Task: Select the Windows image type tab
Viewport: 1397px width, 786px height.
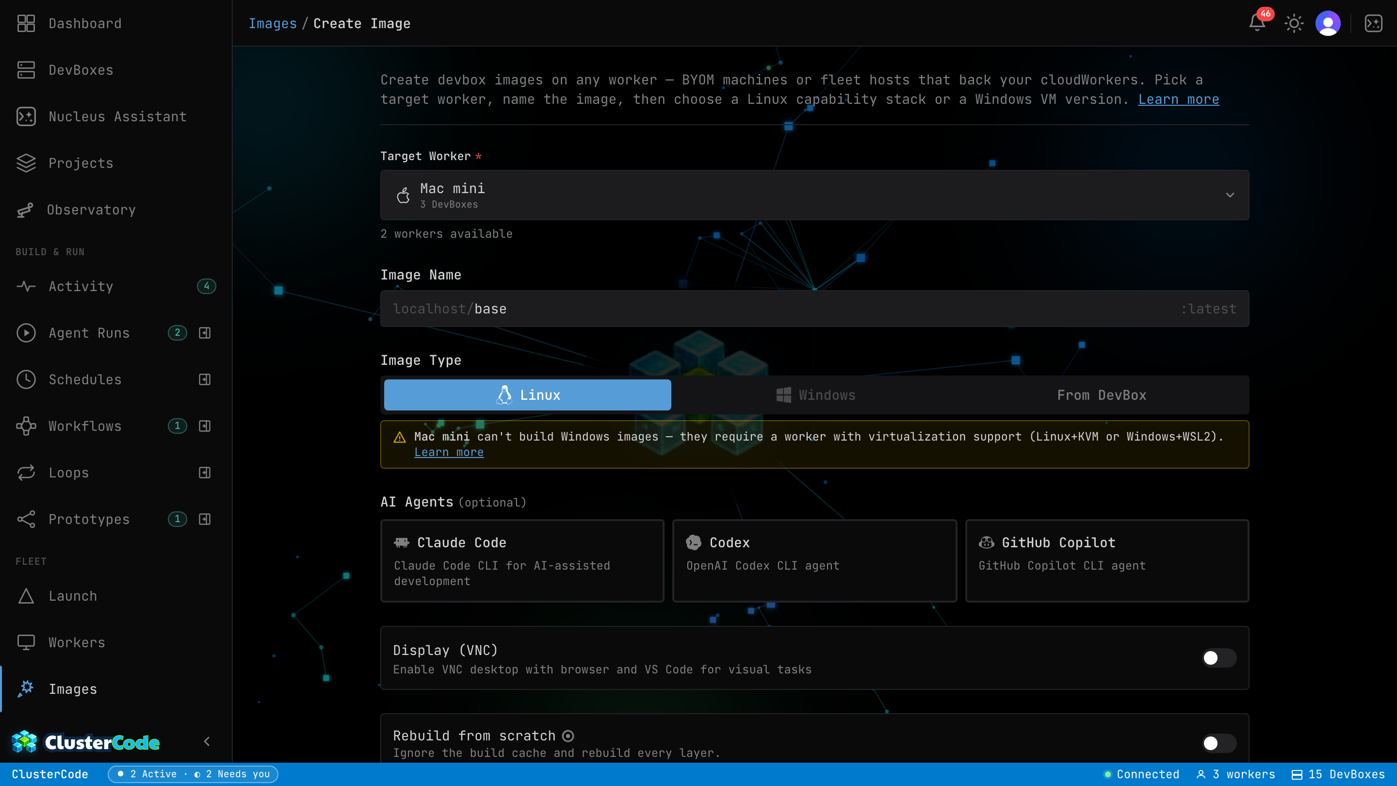Action: point(815,395)
